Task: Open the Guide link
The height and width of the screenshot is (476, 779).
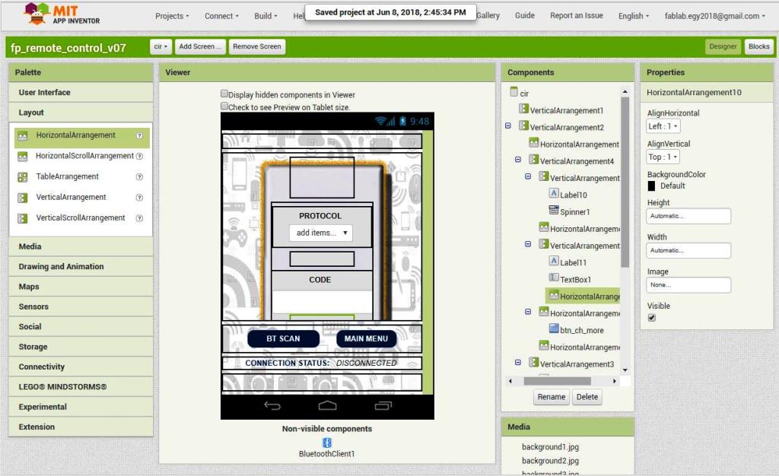Action: pos(525,15)
